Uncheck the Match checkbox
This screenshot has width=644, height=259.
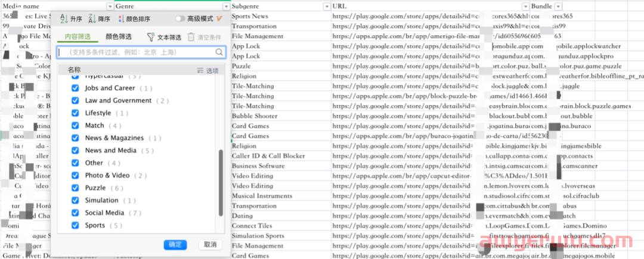tap(75, 126)
